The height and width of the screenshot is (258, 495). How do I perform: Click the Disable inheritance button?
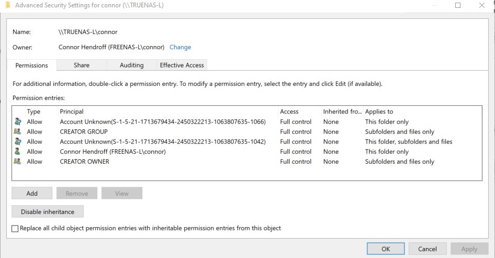48,212
